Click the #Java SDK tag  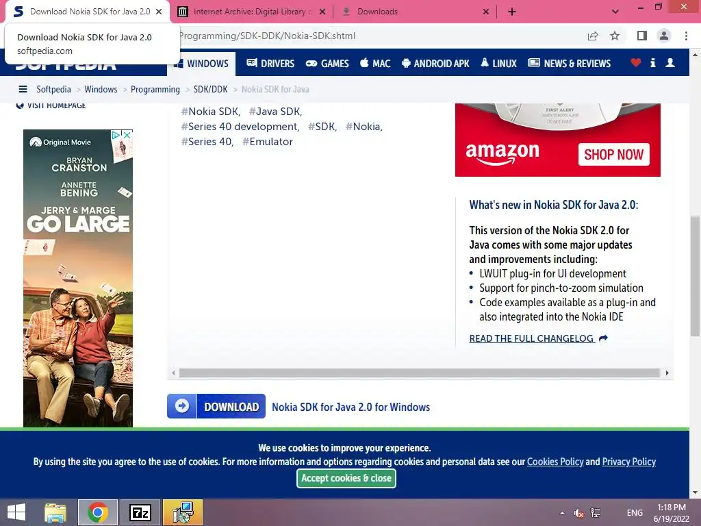click(x=275, y=112)
